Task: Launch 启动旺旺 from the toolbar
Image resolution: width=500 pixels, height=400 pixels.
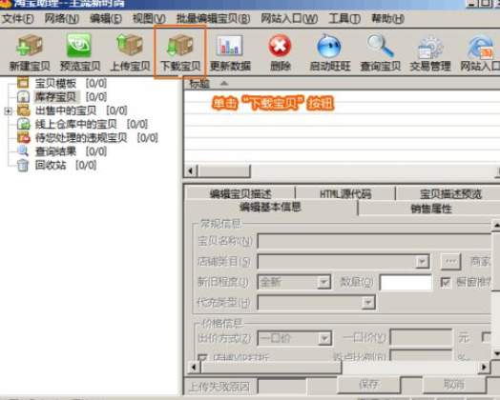Action: tap(329, 46)
